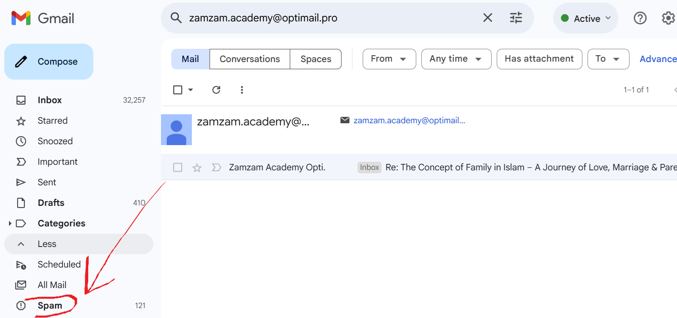The width and height of the screenshot is (677, 318).
Task: Switch to the Conversations tab
Action: click(x=250, y=59)
